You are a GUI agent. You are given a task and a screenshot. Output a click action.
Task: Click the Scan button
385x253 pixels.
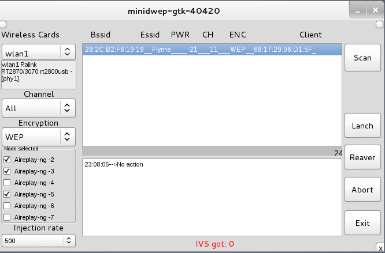362,58
